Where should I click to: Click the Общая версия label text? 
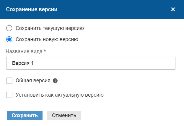(33, 81)
